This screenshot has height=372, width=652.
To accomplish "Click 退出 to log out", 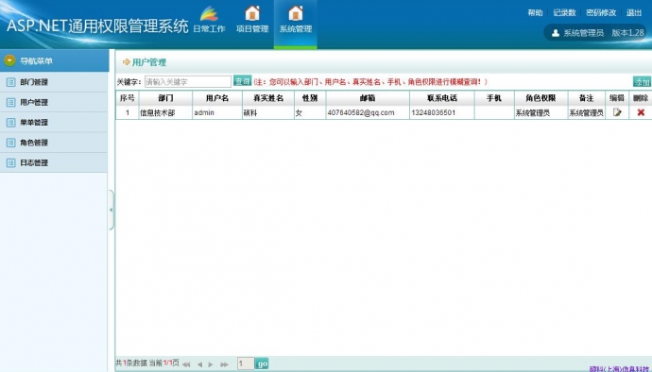I will 634,13.
